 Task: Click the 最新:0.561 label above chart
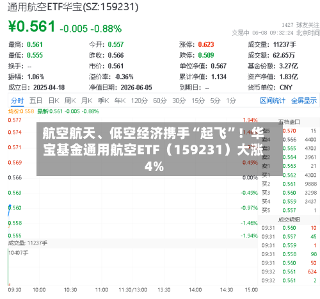68,111
